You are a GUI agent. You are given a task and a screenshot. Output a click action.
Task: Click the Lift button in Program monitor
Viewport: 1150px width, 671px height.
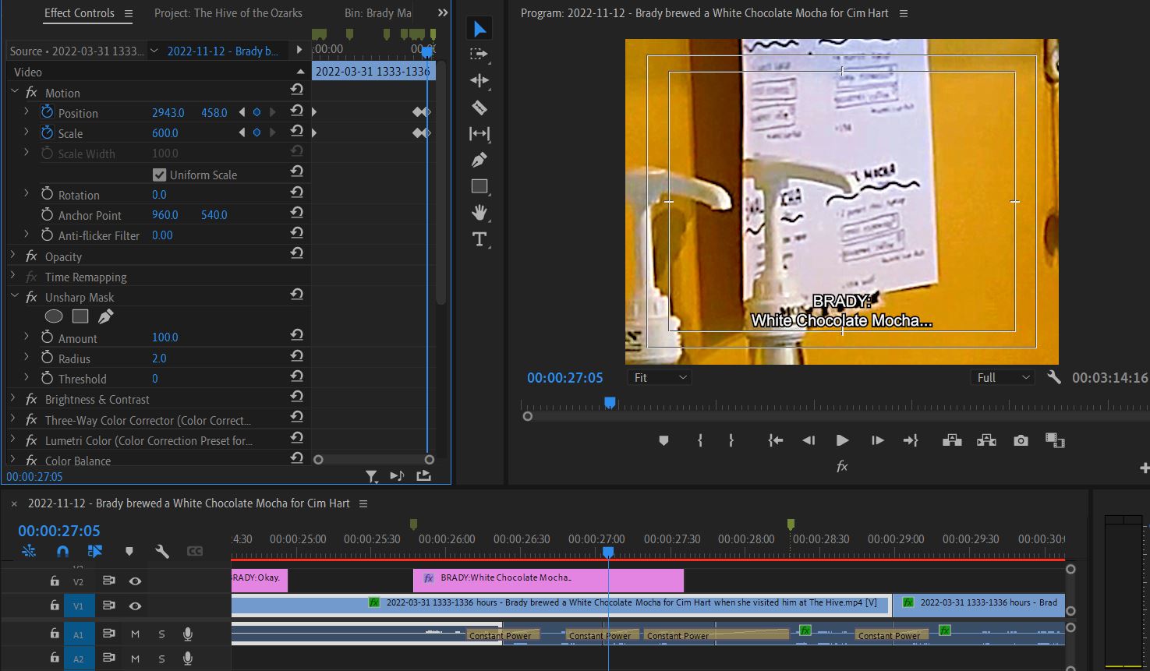pyautogui.click(x=952, y=440)
